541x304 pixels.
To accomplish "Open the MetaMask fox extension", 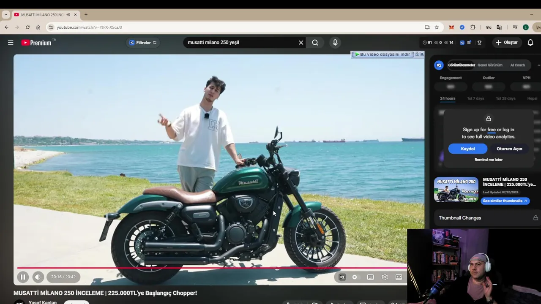I will coord(451,27).
